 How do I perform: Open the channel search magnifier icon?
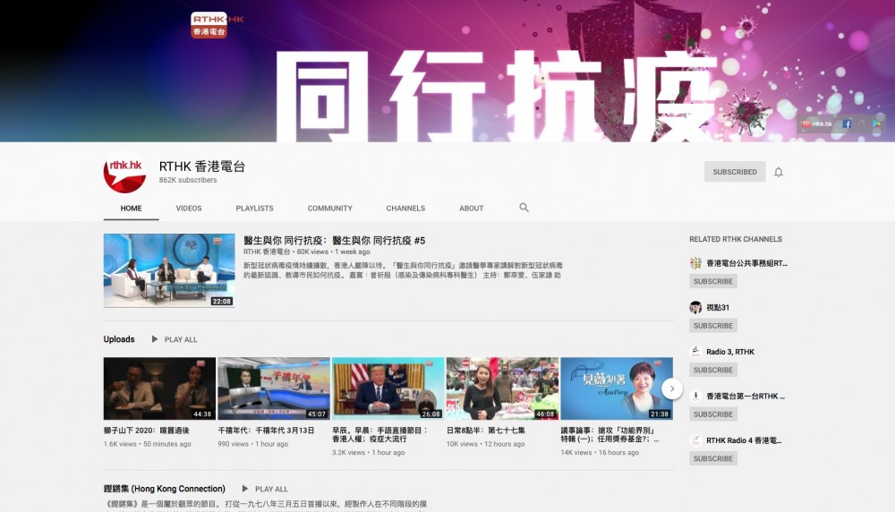[524, 208]
